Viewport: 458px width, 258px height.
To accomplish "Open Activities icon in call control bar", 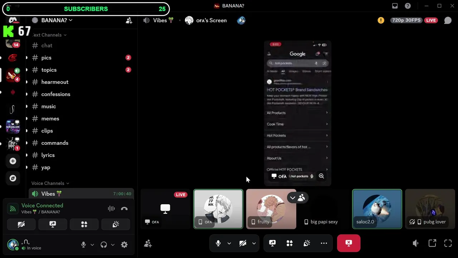I will pyautogui.click(x=289, y=243).
